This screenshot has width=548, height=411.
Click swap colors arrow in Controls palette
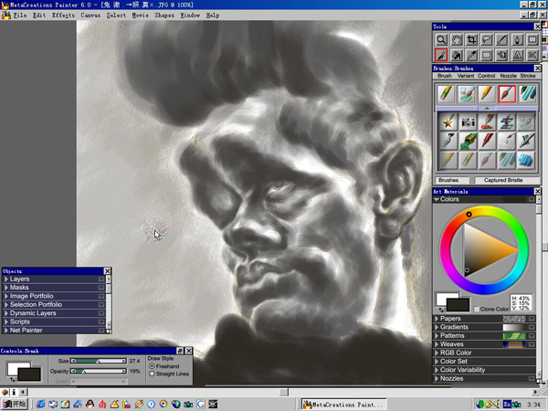(12, 380)
